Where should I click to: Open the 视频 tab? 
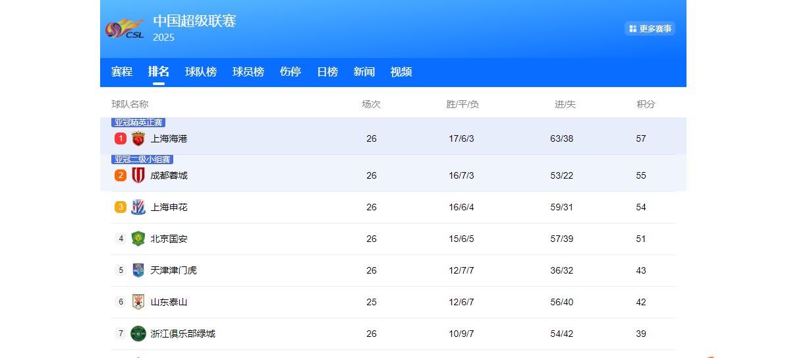[x=401, y=72]
